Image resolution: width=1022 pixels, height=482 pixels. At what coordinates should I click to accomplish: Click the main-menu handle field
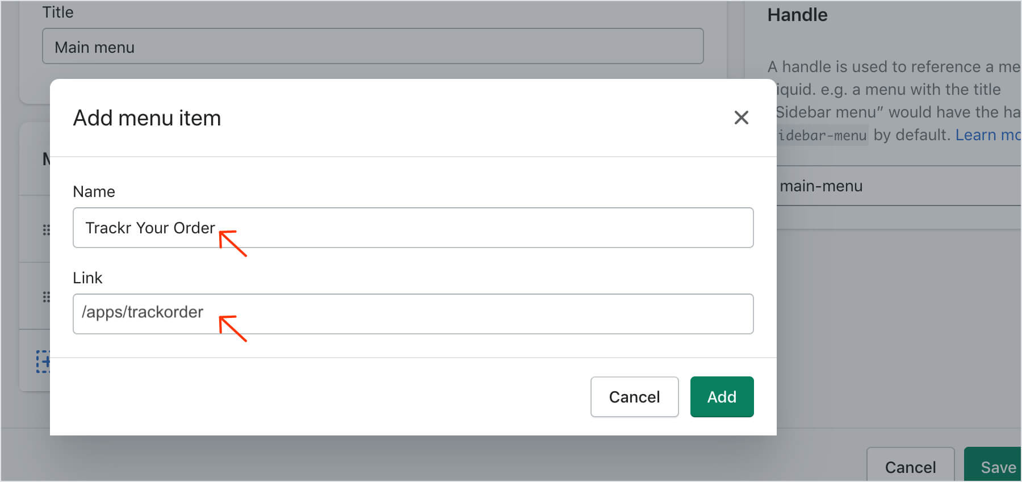[x=897, y=186]
